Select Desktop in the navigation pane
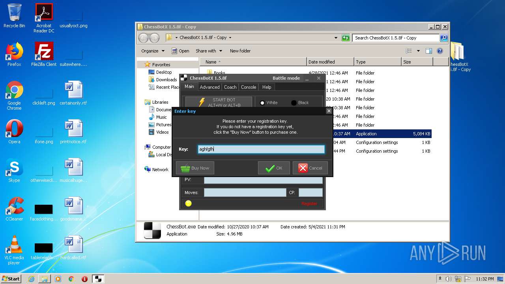This screenshot has height=284, width=505. 164,72
